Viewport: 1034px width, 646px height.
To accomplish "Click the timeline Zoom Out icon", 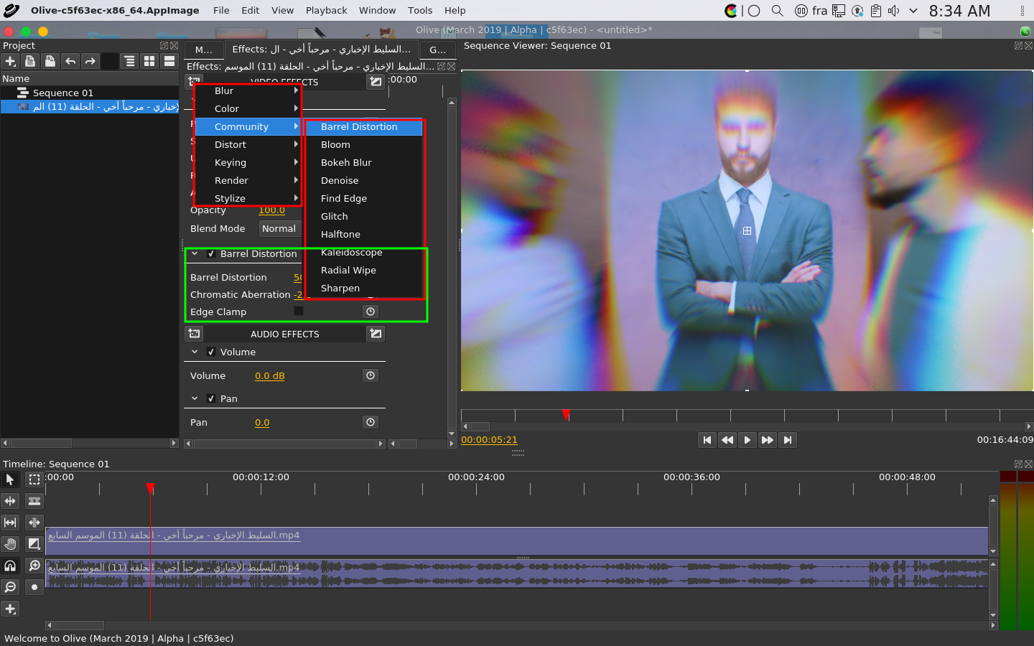I will tap(10, 587).
